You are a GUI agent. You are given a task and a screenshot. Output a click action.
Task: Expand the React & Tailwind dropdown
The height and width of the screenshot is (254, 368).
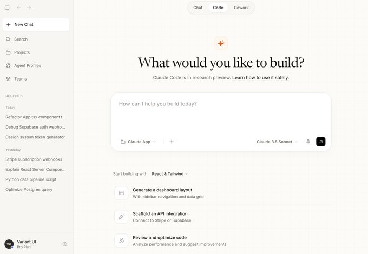170,174
